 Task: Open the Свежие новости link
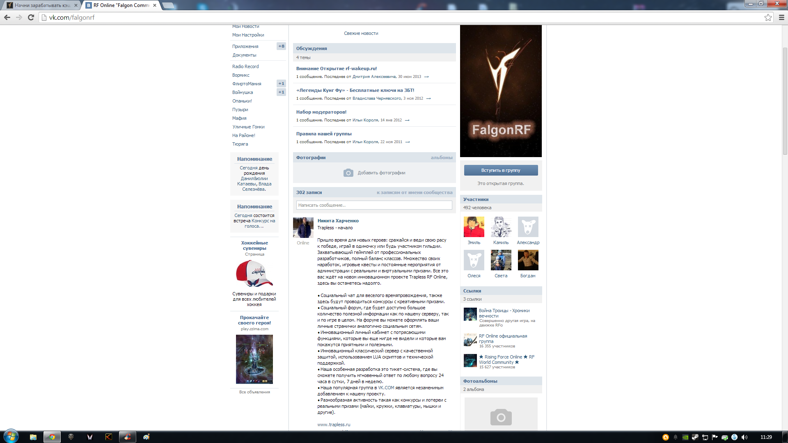click(x=361, y=33)
